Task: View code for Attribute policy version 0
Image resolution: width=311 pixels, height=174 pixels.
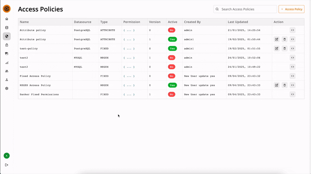Action: pyautogui.click(x=293, y=30)
